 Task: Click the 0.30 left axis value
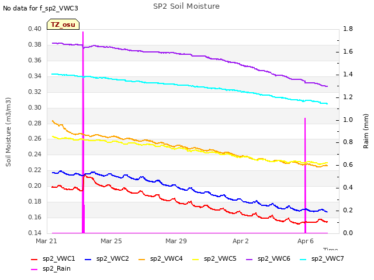click(x=35, y=107)
